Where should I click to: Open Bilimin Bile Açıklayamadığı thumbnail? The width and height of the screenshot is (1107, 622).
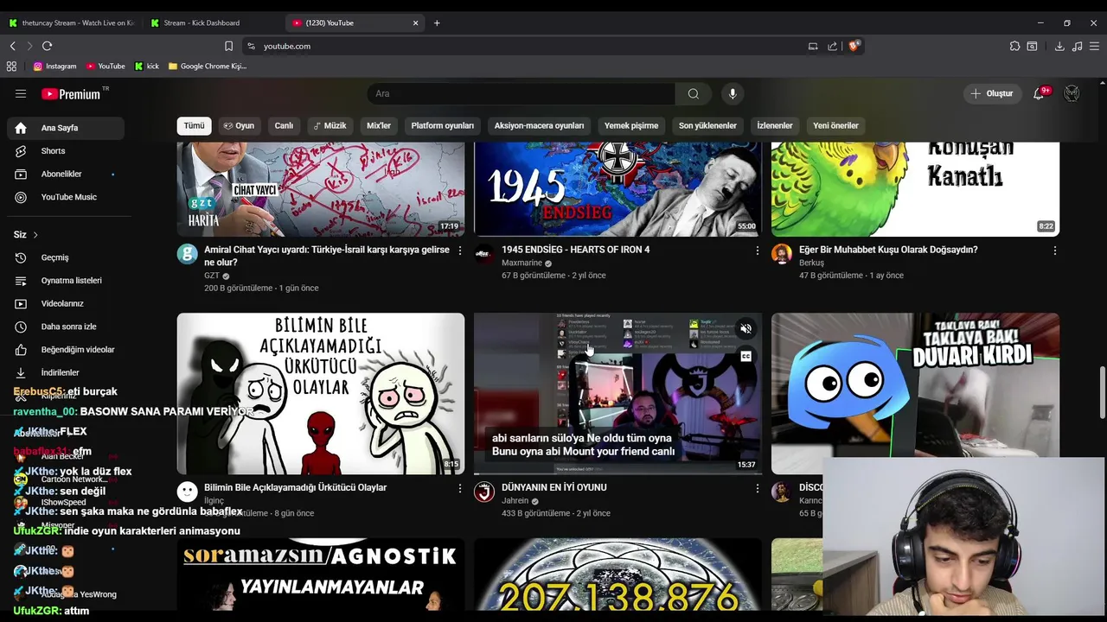[x=321, y=393]
